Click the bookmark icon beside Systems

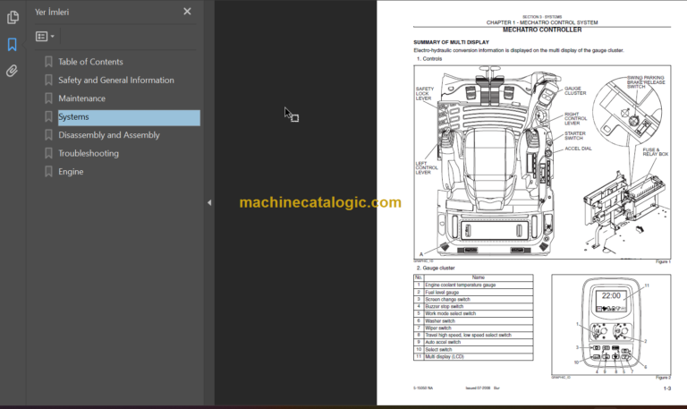coord(48,117)
